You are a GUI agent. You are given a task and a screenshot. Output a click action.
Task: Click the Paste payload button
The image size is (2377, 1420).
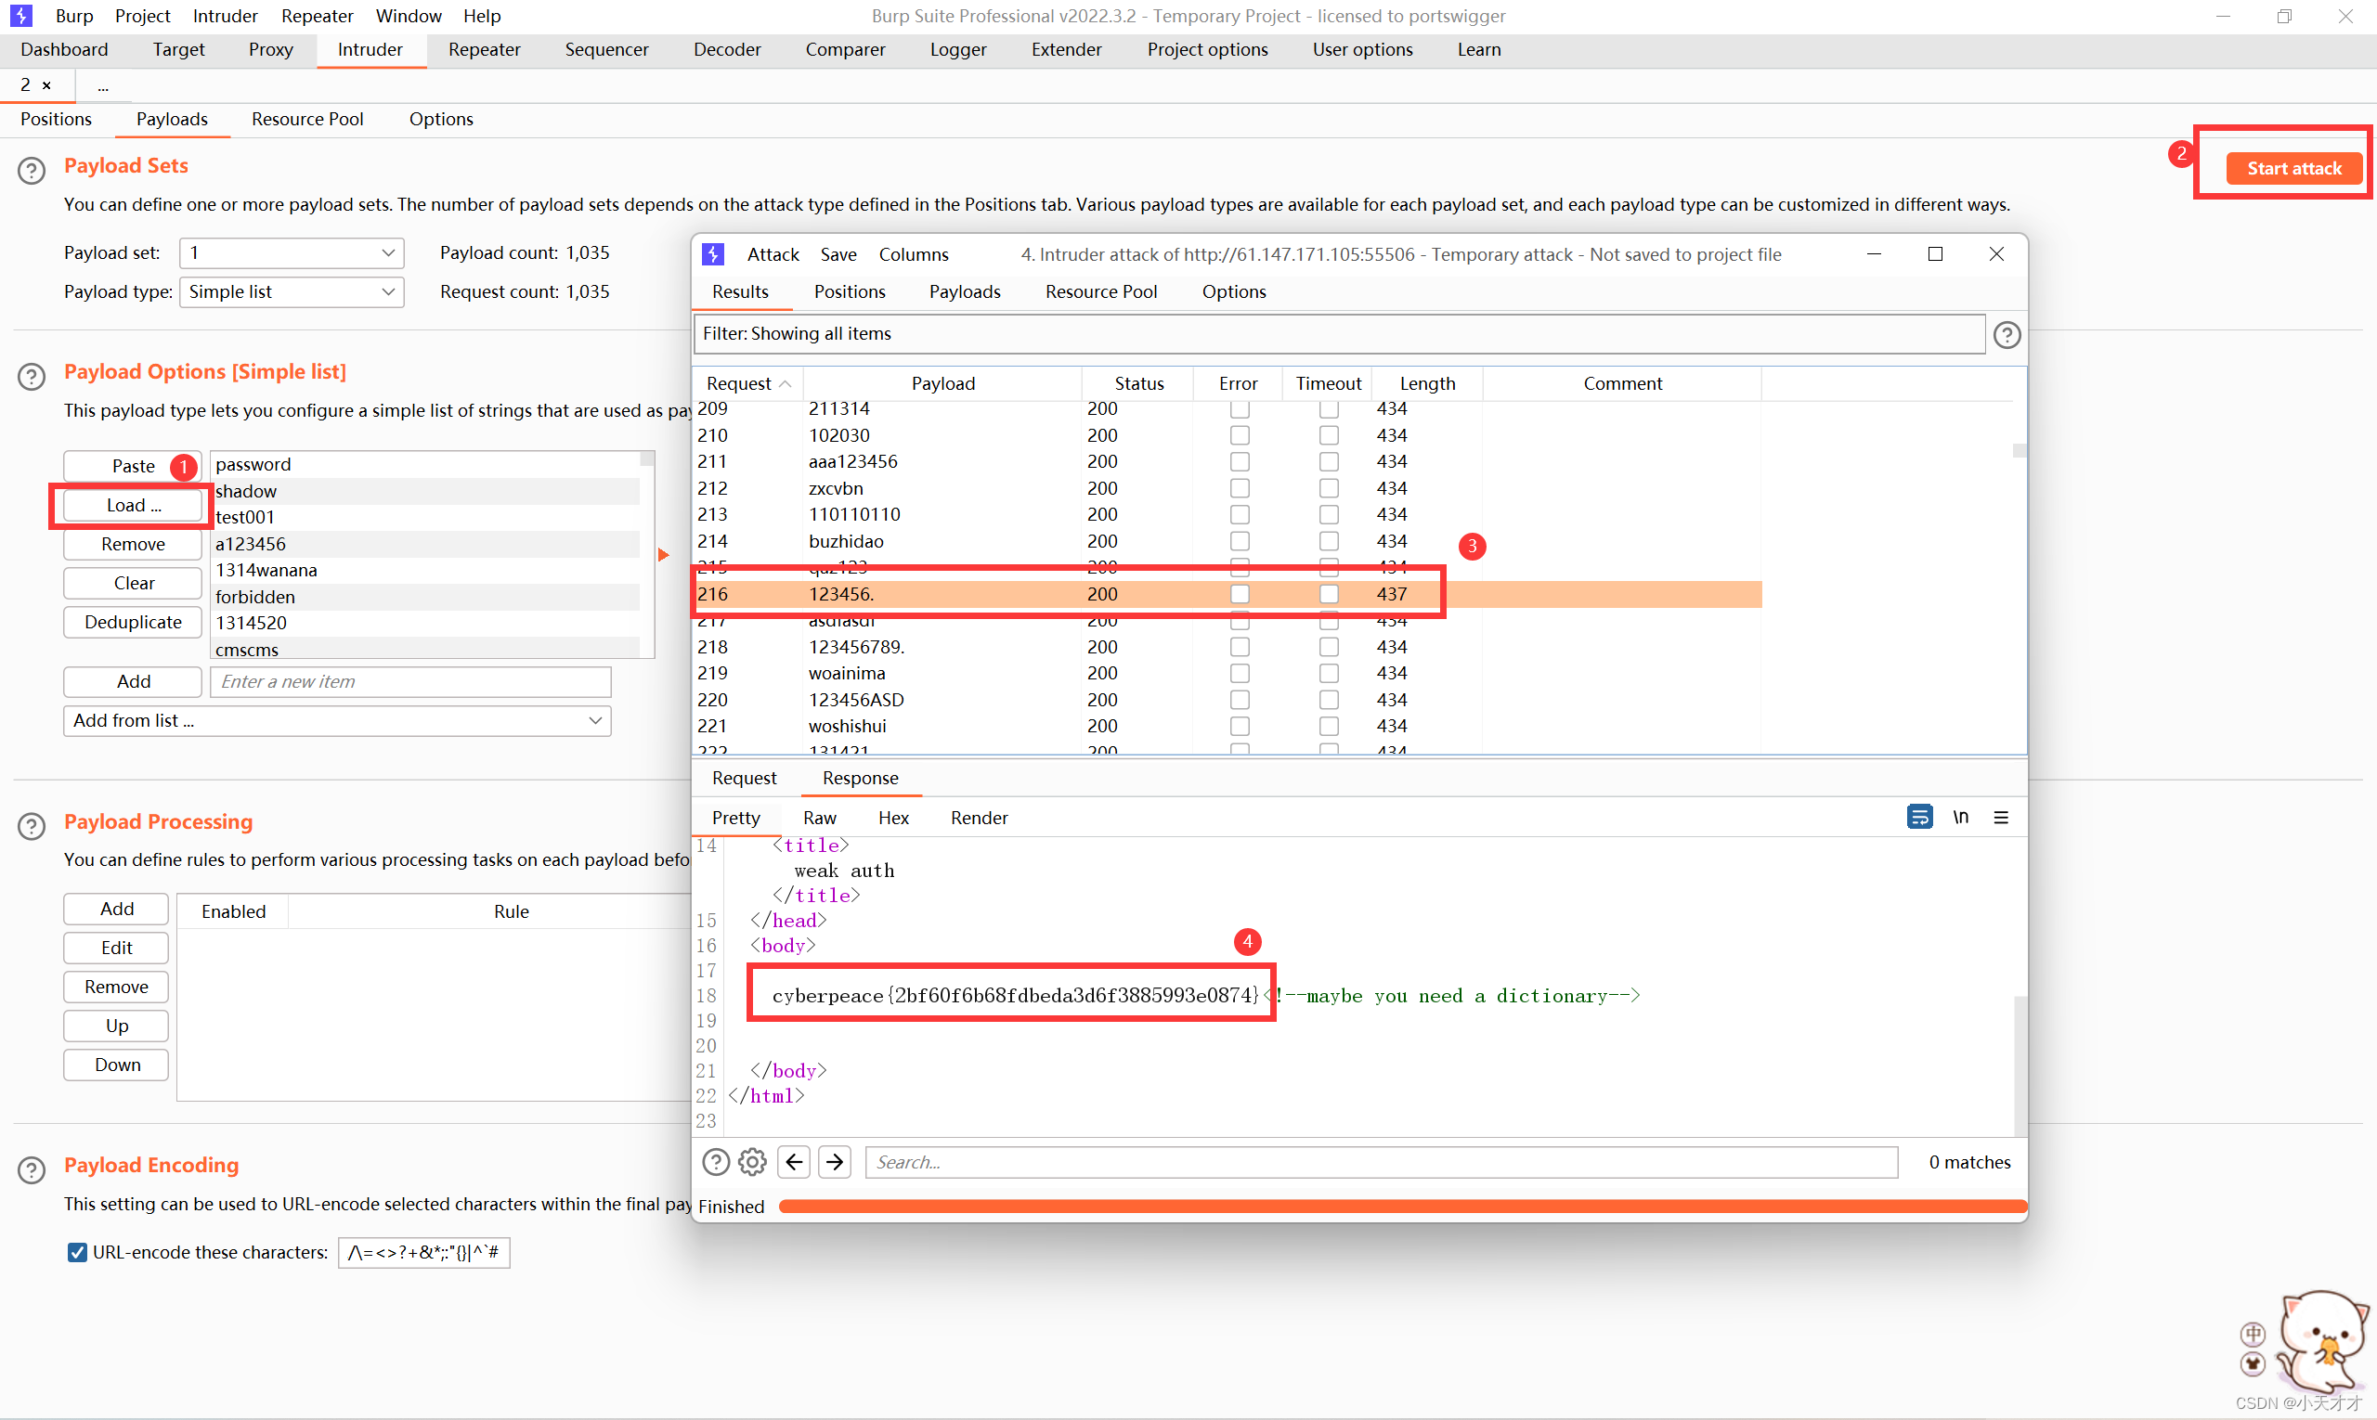click(133, 466)
